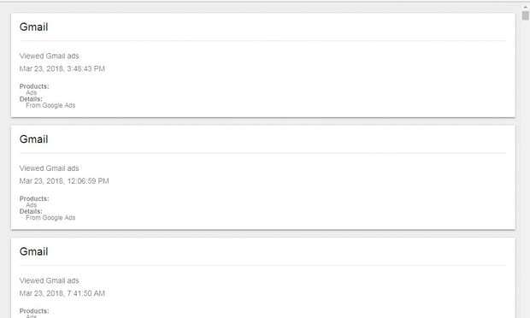Click the Gmail heading above the 3:48:43 PM entry

coord(34,27)
